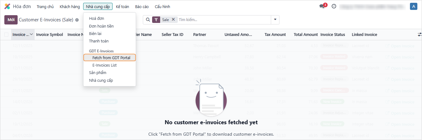The width and height of the screenshot is (422, 140).
Task: Open the Cấu hình menu
Action: point(162,7)
